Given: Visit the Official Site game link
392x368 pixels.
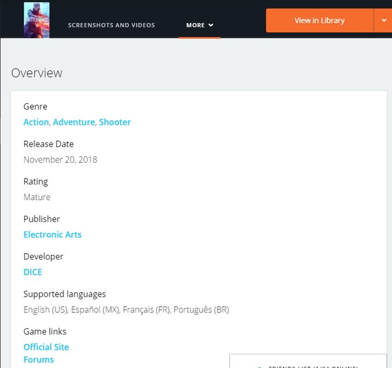Looking at the screenshot, I should point(46,347).
